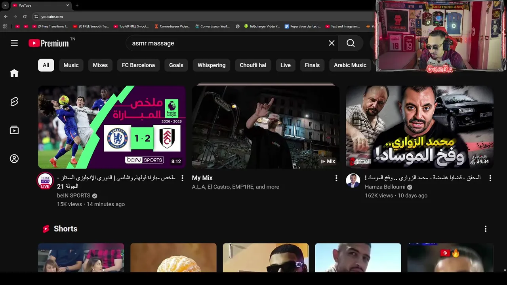Open bookmark 24 Free Transitions
Screen dimensions: 507x285
pos(50,27)
